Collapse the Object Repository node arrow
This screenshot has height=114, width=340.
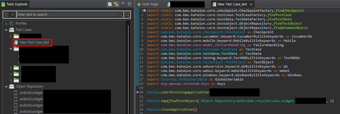click(x=6, y=87)
